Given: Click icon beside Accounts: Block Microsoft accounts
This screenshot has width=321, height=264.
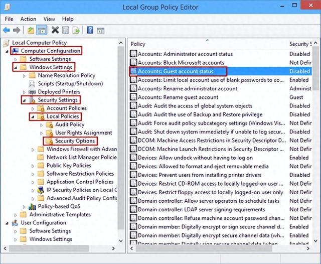Looking at the screenshot, I should click(x=133, y=62).
